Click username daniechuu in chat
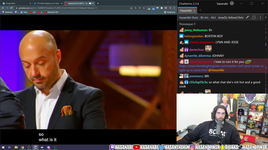Image resolution: width=268 pixels, height=150 pixels. point(196,50)
